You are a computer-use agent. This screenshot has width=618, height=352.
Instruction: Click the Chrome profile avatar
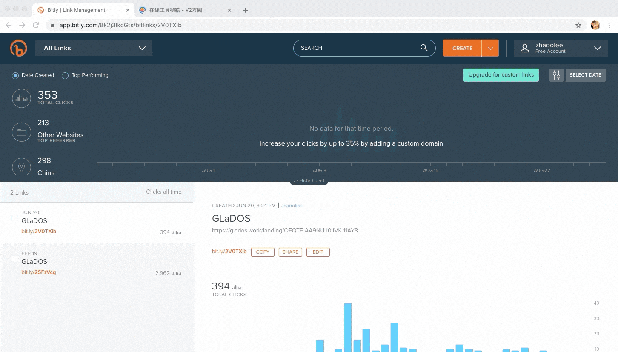595,25
